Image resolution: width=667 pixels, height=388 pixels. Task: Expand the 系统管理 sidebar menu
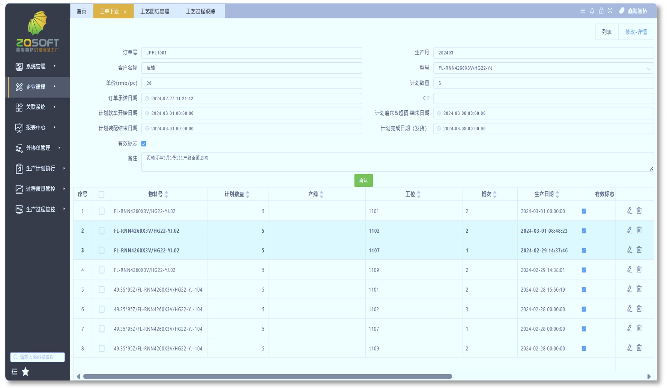coord(36,66)
